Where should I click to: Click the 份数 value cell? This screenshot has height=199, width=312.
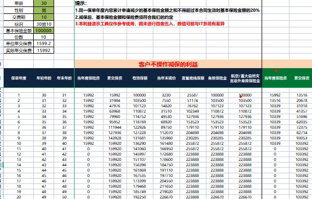click(44, 37)
